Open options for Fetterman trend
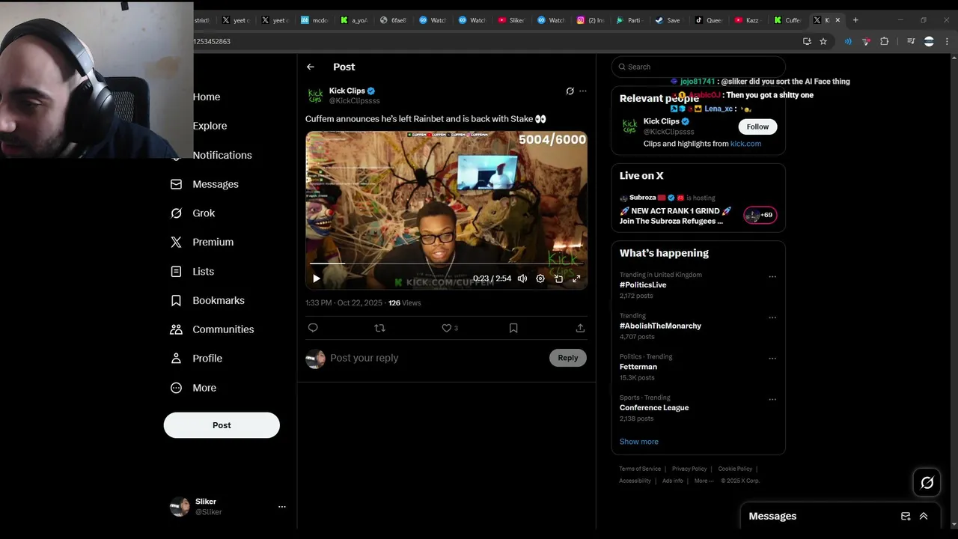 click(772, 359)
